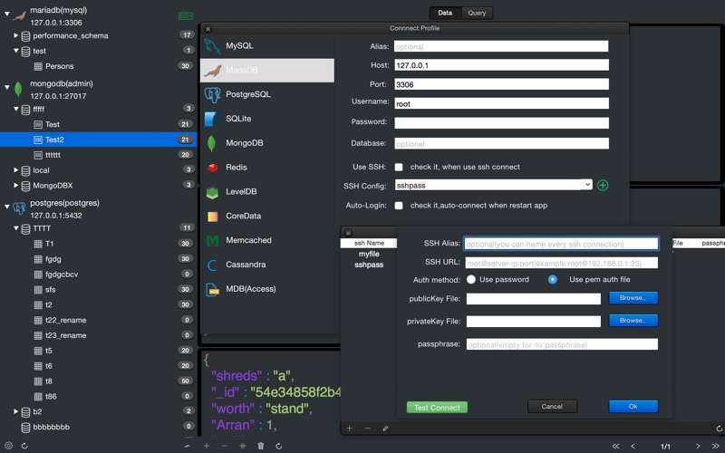This screenshot has height=453, width=725.
Task: Select myfile in SSH Name list
Action: pos(369,255)
